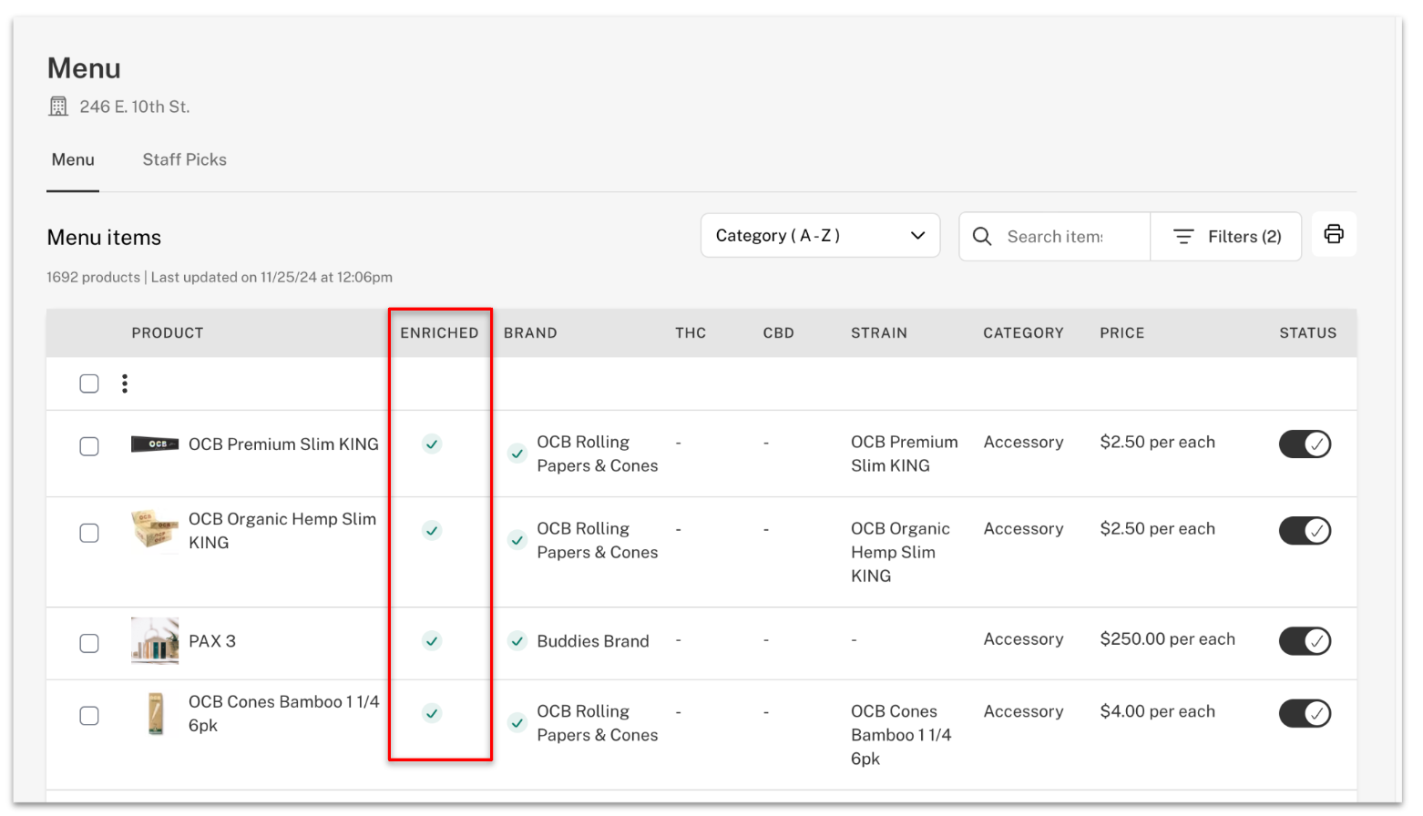Click Accessory category in PAX 3 row
This screenshot has width=1423, height=816.
coord(1024,639)
